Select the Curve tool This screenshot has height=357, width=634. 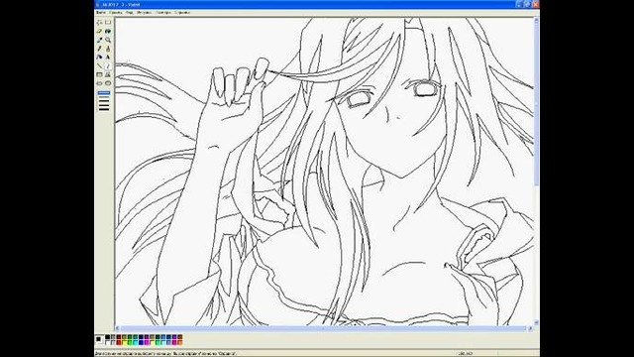click(108, 66)
